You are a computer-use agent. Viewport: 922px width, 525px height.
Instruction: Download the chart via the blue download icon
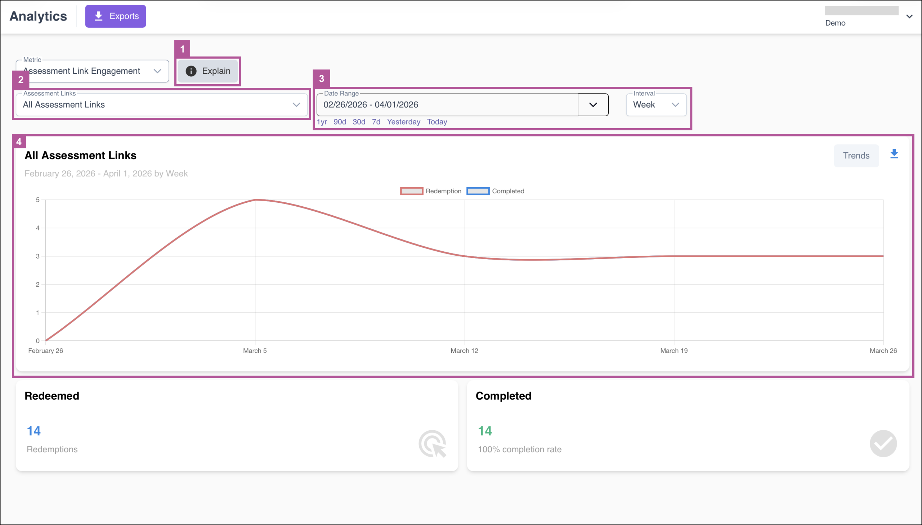pos(894,154)
